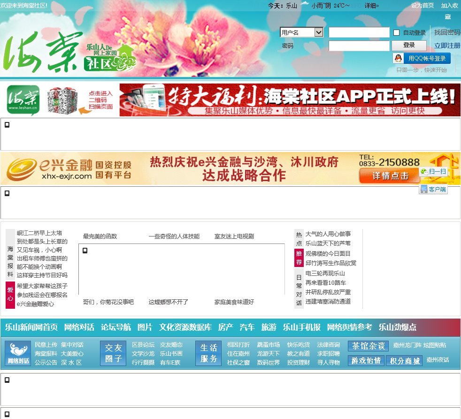Viewport: 461px width, 419px height.
Task: Open the 交友圈子 category block
Action: (113, 353)
